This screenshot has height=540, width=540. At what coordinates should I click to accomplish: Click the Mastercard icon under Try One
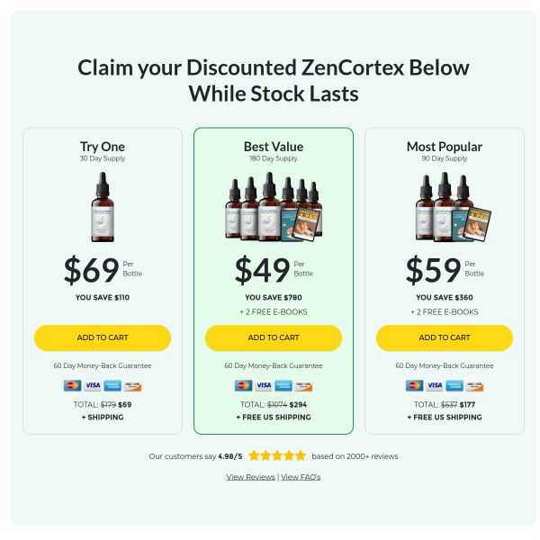pos(73,385)
